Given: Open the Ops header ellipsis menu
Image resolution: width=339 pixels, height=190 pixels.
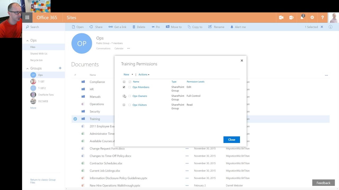Looking at the screenshot, I should point(128,48).
